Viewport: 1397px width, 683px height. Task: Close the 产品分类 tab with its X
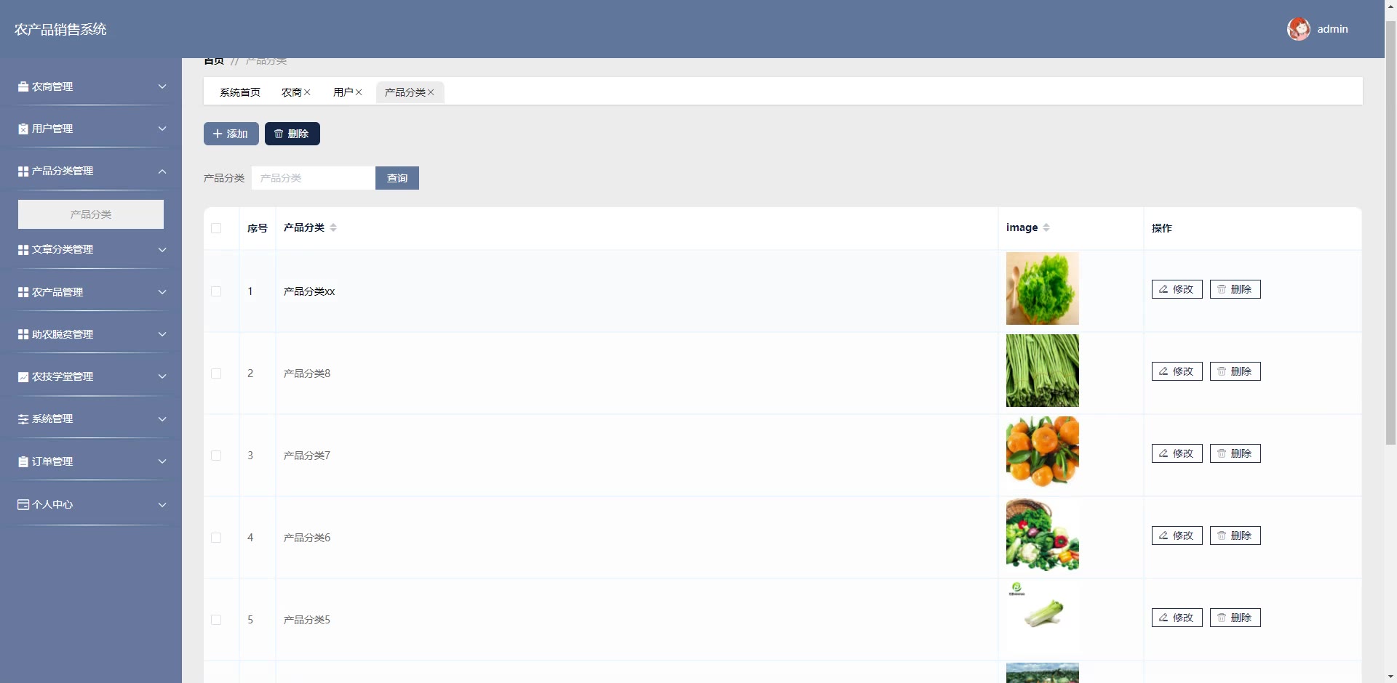coord(431,92)
